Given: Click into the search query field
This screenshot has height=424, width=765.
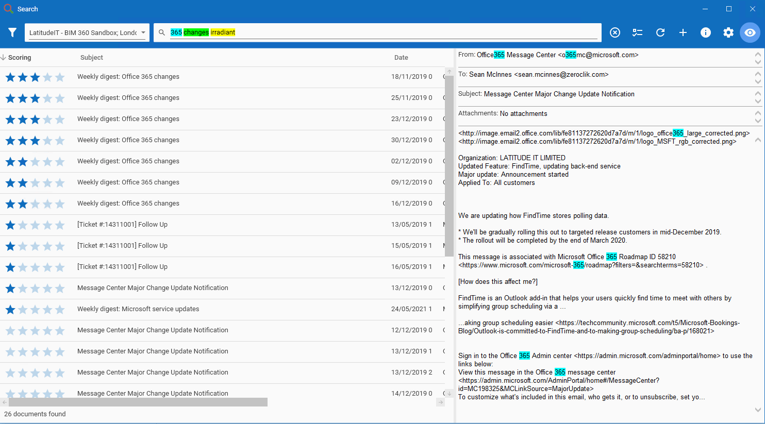Looking at the screenshot, I should [384, 32].
